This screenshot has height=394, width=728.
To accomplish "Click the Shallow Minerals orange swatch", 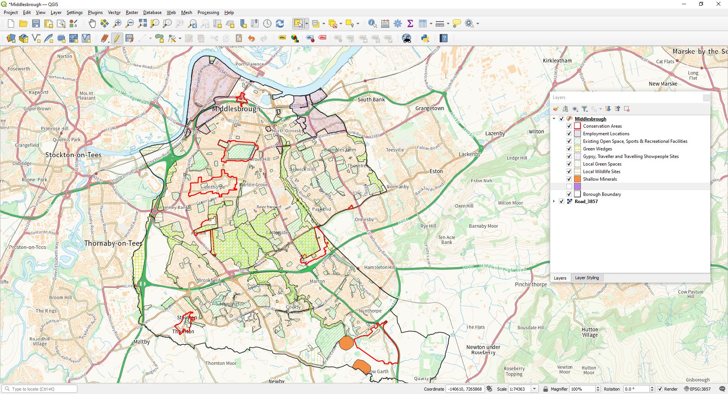I will point(577,179).
